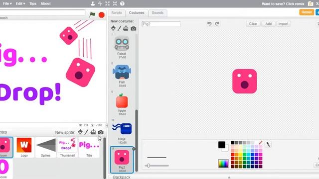Open the Edit menu
This screenshot has height=179, width=319.
click(20, 3)
